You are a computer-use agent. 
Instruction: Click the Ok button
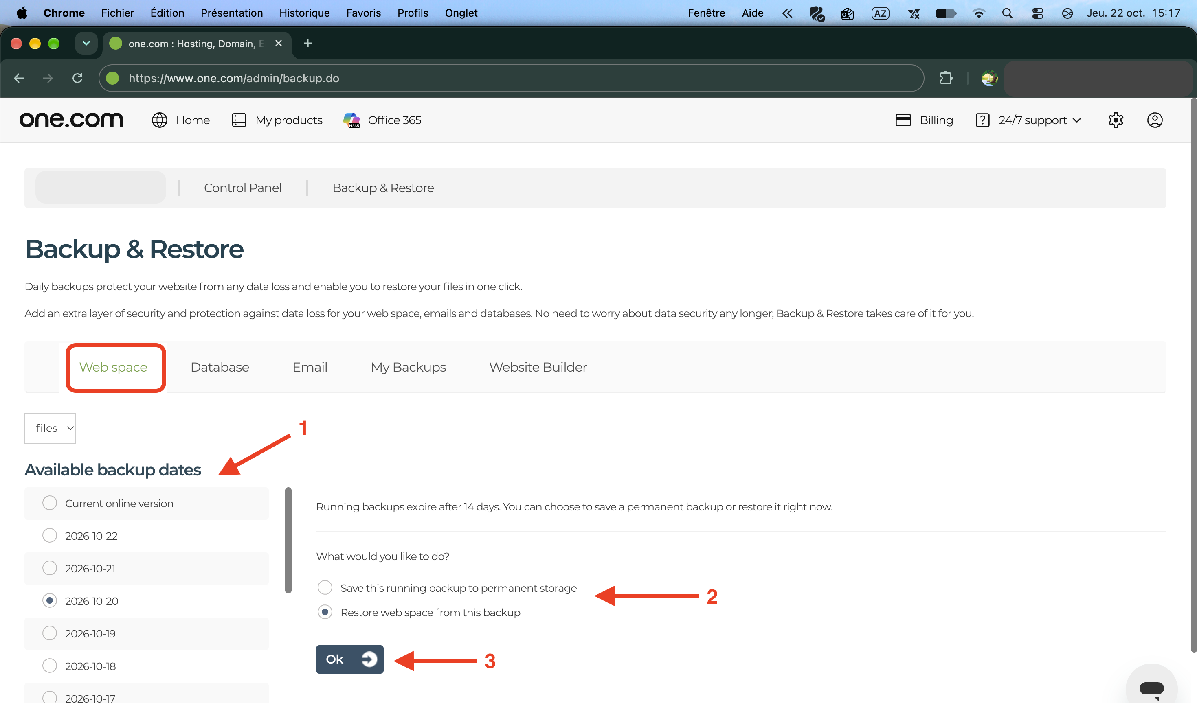point(349,659)
